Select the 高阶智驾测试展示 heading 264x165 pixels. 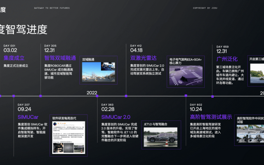point(211,117)
